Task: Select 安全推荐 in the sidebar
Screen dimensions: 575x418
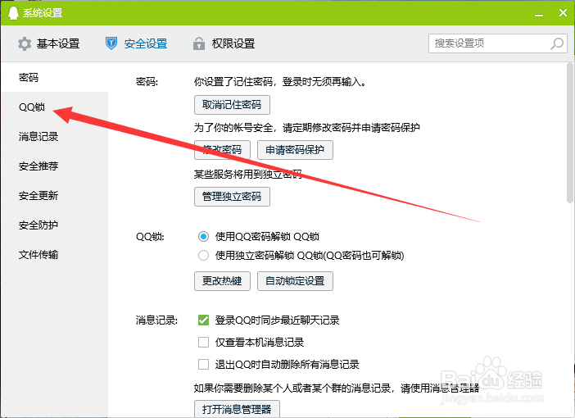Action: click(54, 166)
